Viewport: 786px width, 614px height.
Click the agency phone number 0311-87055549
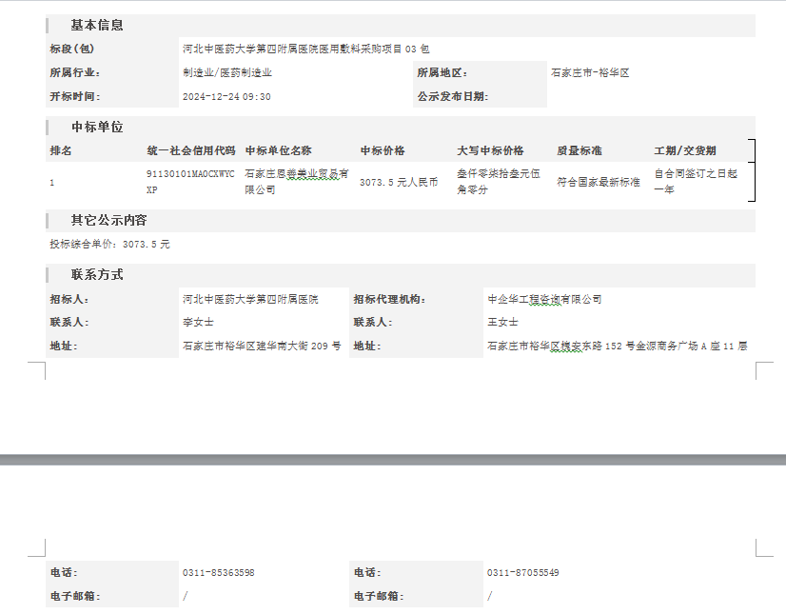point(522,573)
